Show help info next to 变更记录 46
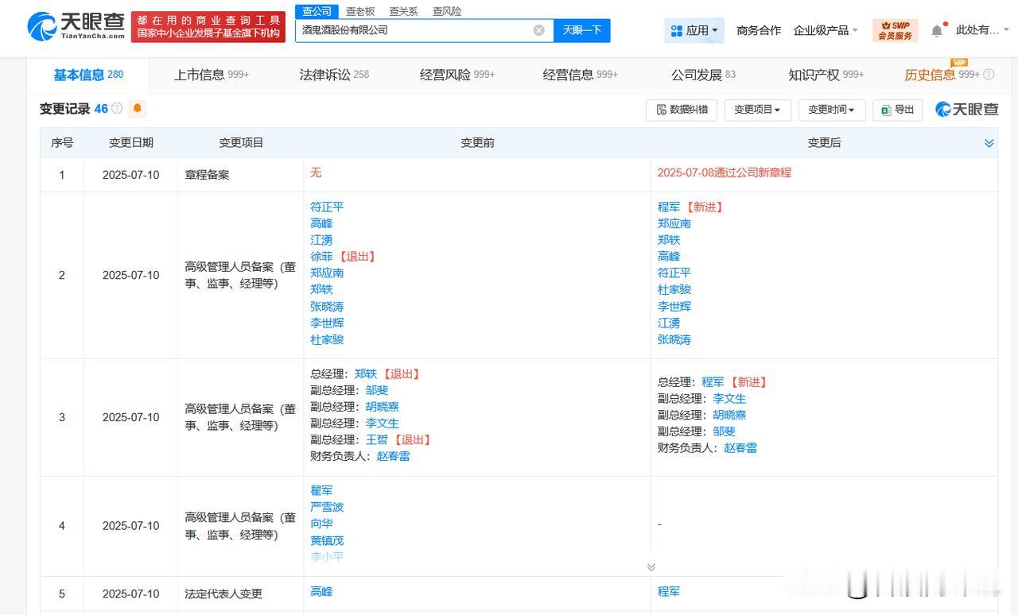Image resolution: width=1018 pixels, height=615 pixels. [x=117, y=108]
